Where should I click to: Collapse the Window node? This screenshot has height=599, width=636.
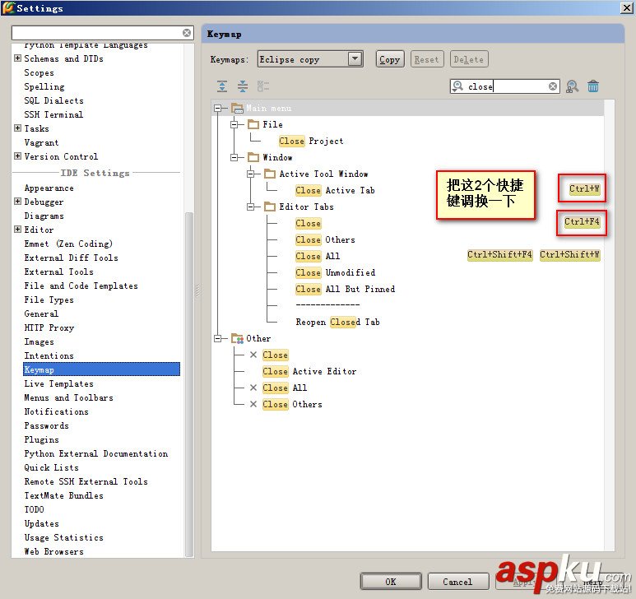pos(234,157)
